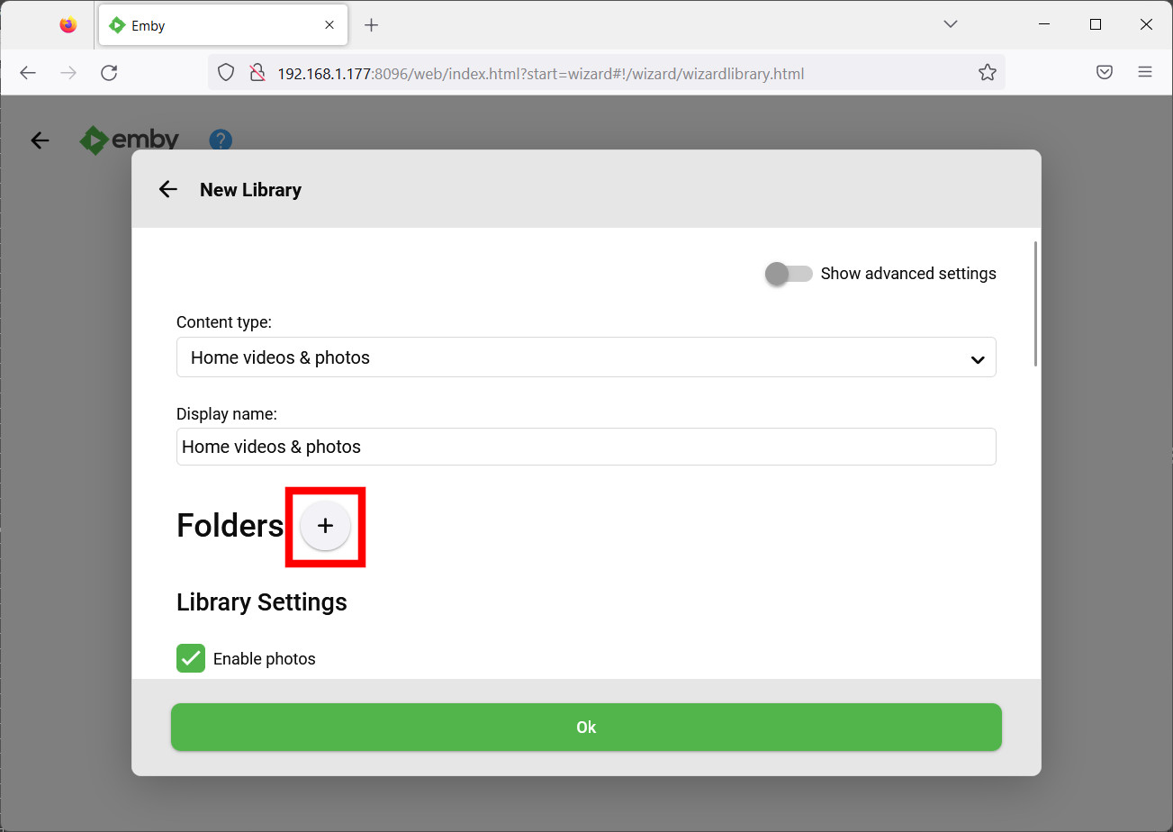Confirm with the green Ok button
This screenshot has width=1173, height=832.
(586, 727)
